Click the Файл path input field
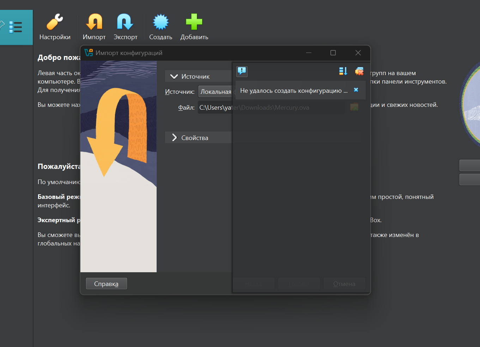This screenshot has width=480, height=347. (215, 108)
